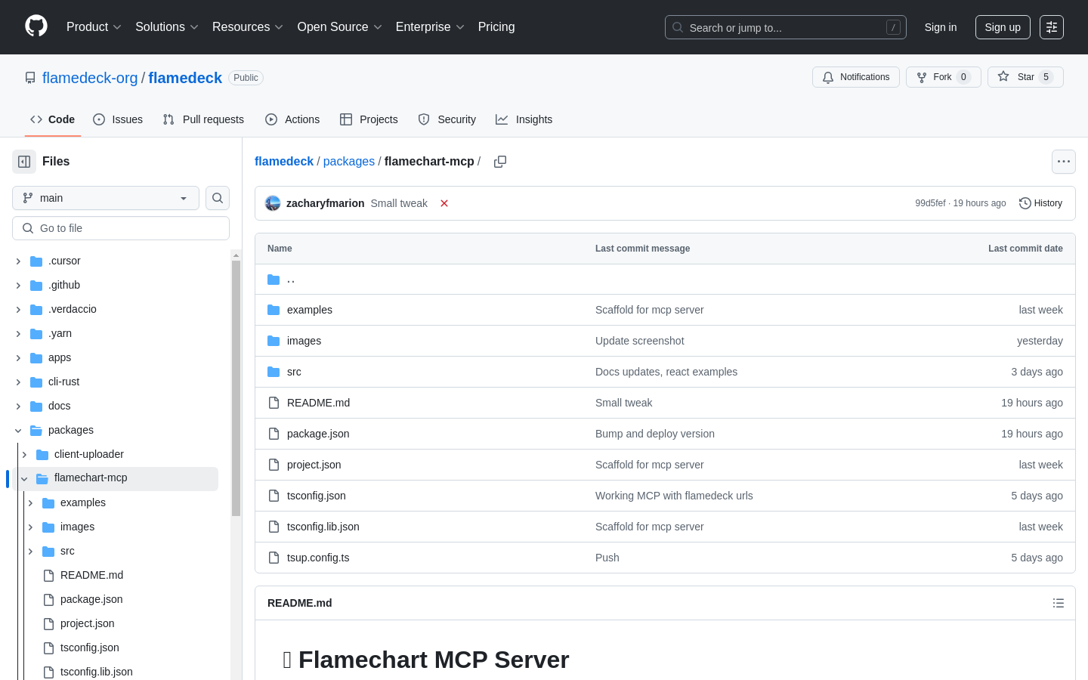
Task: Click the Sign up button
Action: [x=1003, y=27]
